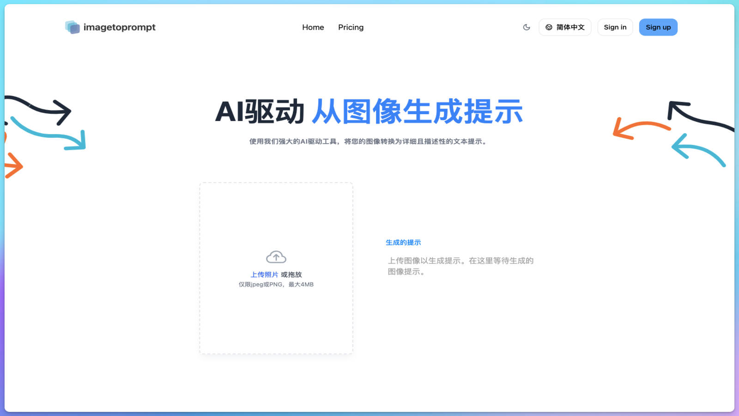Screen dimensions: 739x416
Task: Click the imagetoprompt brand name text
Action: (x=119, y=27)
